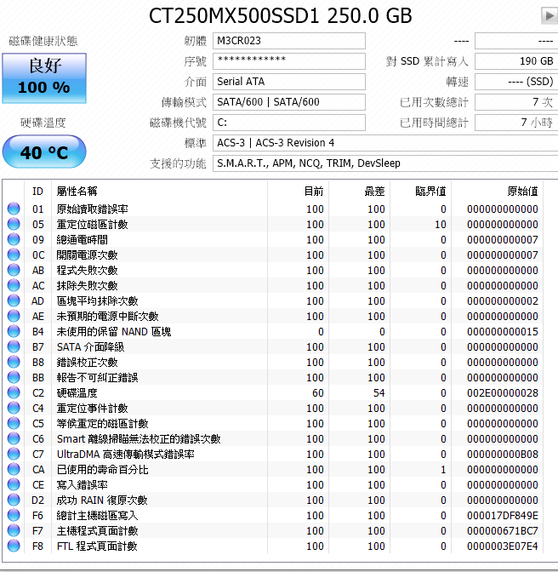Viewport: 558px width, 572px height.
Task: Select the 區塊平均抹除次數 attribute name
Action: (97, 301)
